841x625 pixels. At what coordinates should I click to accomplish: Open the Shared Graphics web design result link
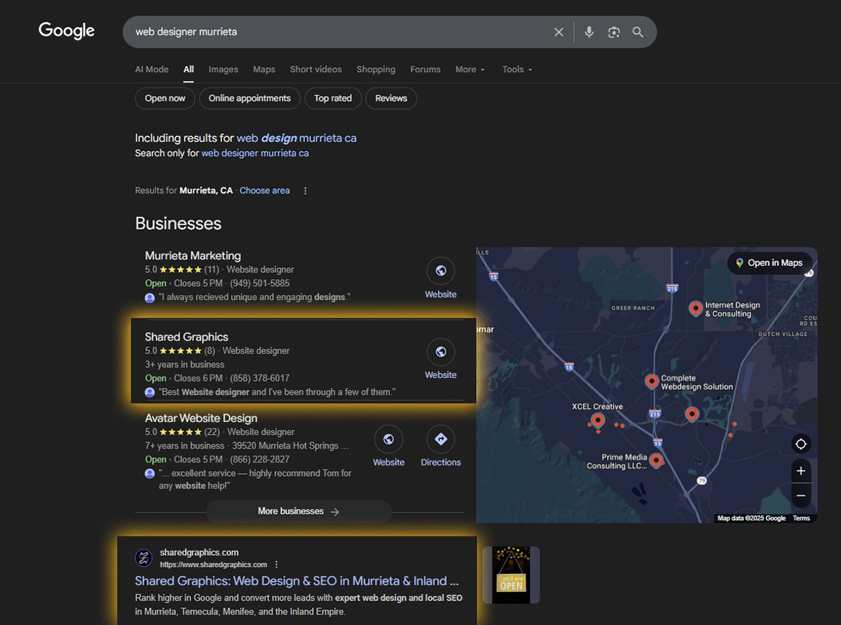[296, 581]
